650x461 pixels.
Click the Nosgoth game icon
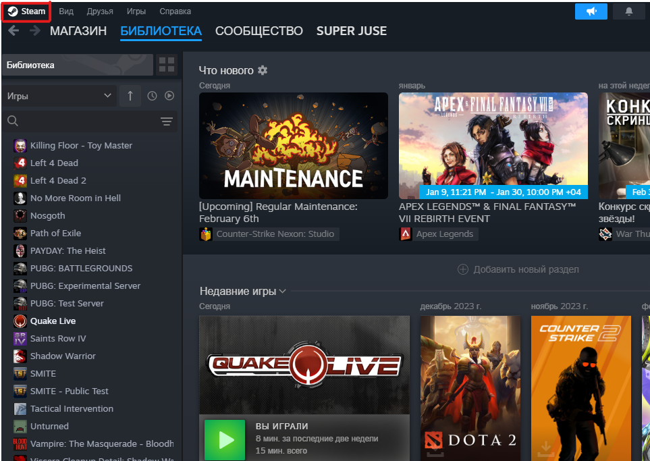click(20, 215)
